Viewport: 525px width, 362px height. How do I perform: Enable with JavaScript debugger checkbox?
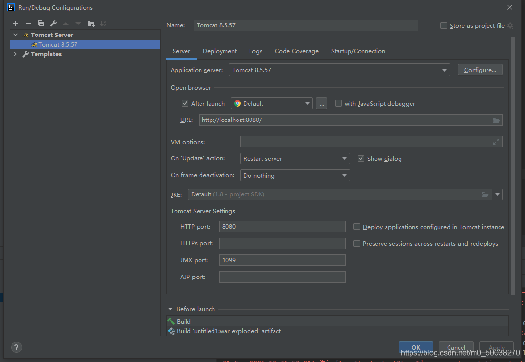click(338, 103)
